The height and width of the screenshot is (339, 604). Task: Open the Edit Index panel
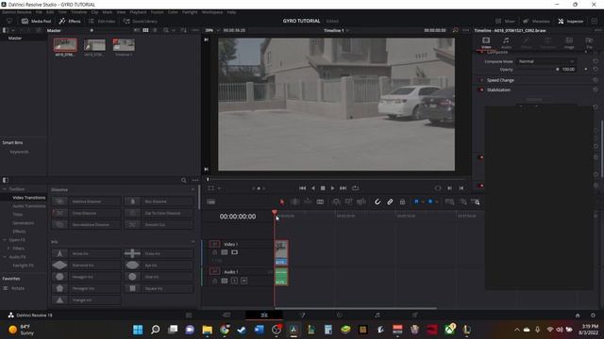[102, 21]
